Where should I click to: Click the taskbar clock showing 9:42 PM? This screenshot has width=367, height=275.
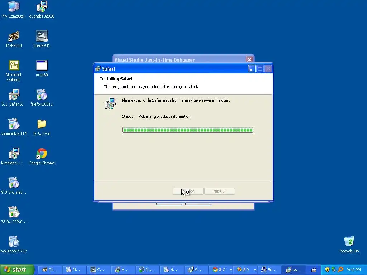(354, 270)
